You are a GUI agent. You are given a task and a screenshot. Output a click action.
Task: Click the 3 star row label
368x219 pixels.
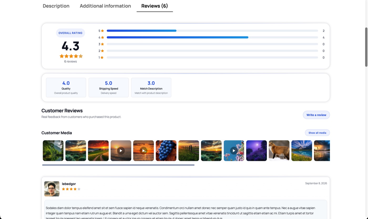(x=101, y=44)
